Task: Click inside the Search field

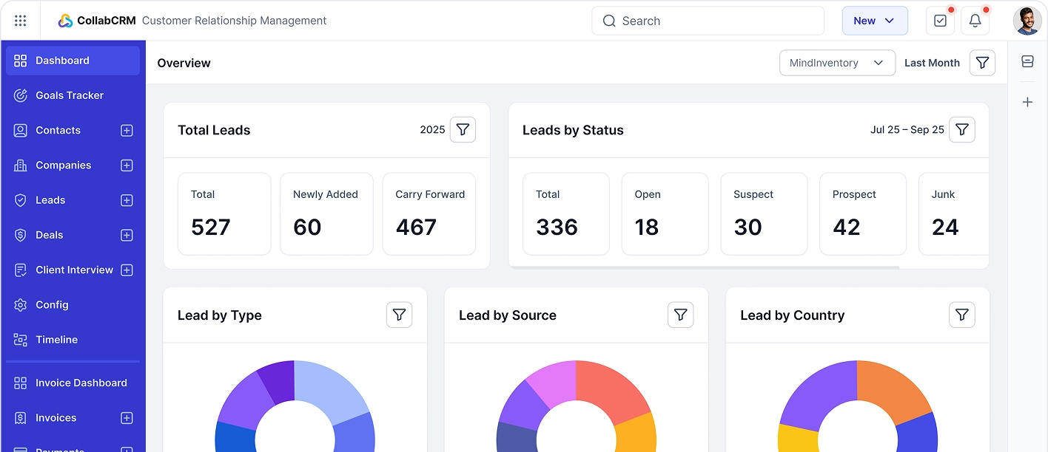Action: click(707, 21)
